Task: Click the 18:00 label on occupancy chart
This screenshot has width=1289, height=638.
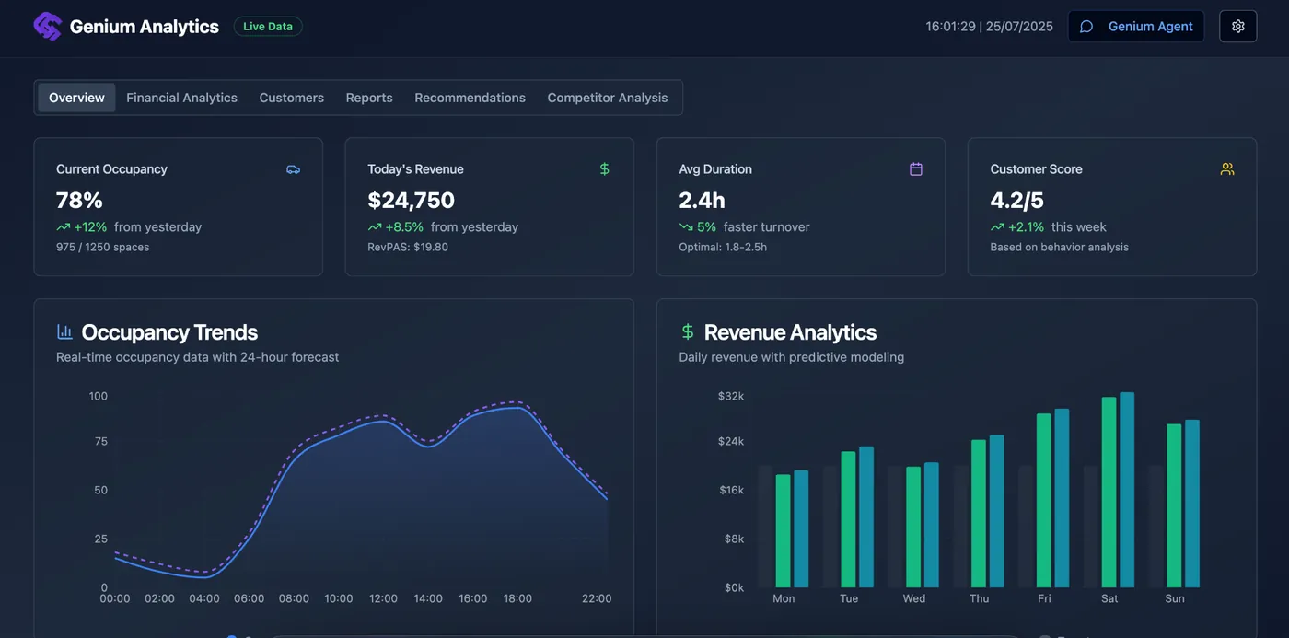Action: [517, 598]
